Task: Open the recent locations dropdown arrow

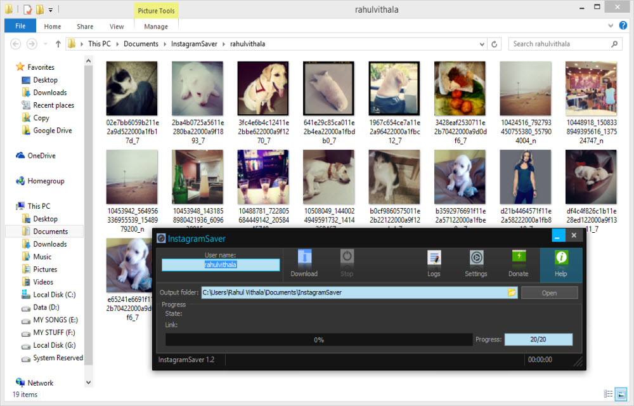Action: 45,44
